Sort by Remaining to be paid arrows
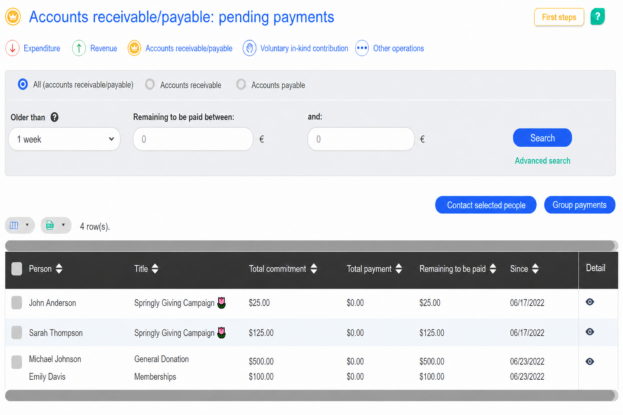The image size is (623, 415). coord(493,269)
